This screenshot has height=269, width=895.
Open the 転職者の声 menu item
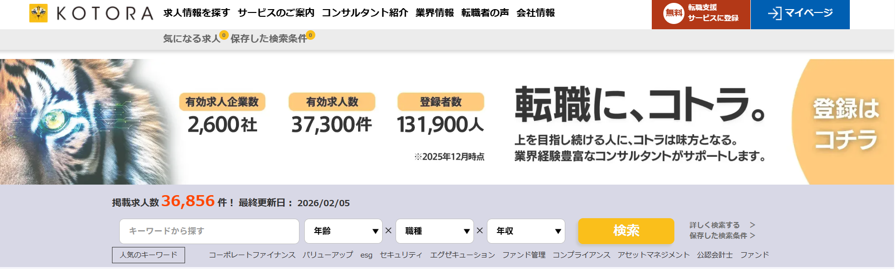click(485, 13)
